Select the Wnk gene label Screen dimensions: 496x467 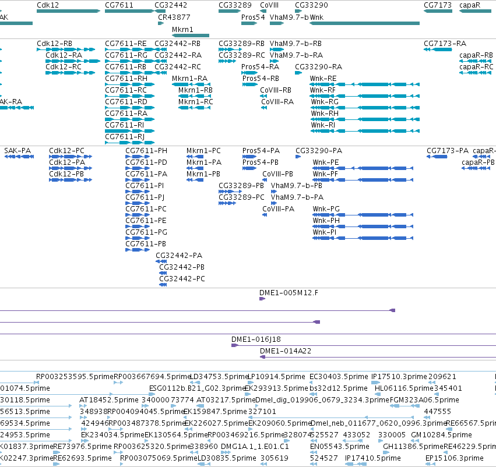[316, 17]
